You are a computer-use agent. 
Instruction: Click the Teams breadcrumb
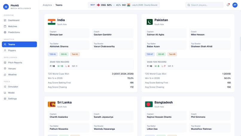(59, 5)
